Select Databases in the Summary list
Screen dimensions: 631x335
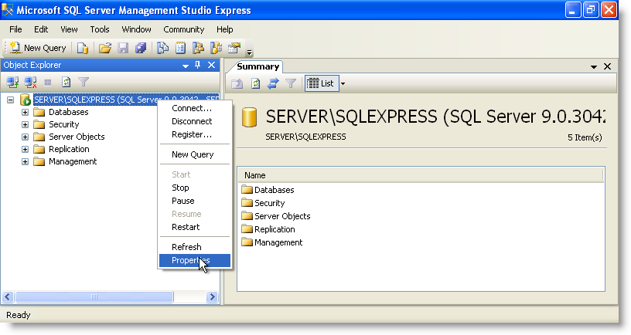coord(274,190)
